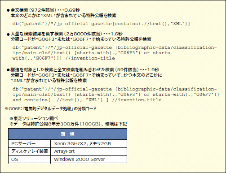This screenshot has width=226, height=173.
Task: Click the line ending 'かつ本文のどこかに'
Action: pyautogui.click(x=86, y=75)
